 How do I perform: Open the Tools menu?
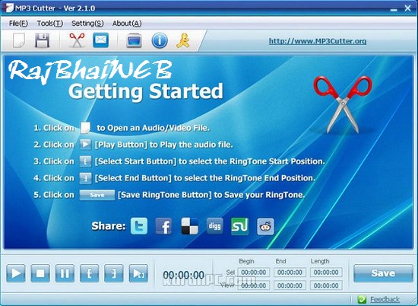click(50, 24)
